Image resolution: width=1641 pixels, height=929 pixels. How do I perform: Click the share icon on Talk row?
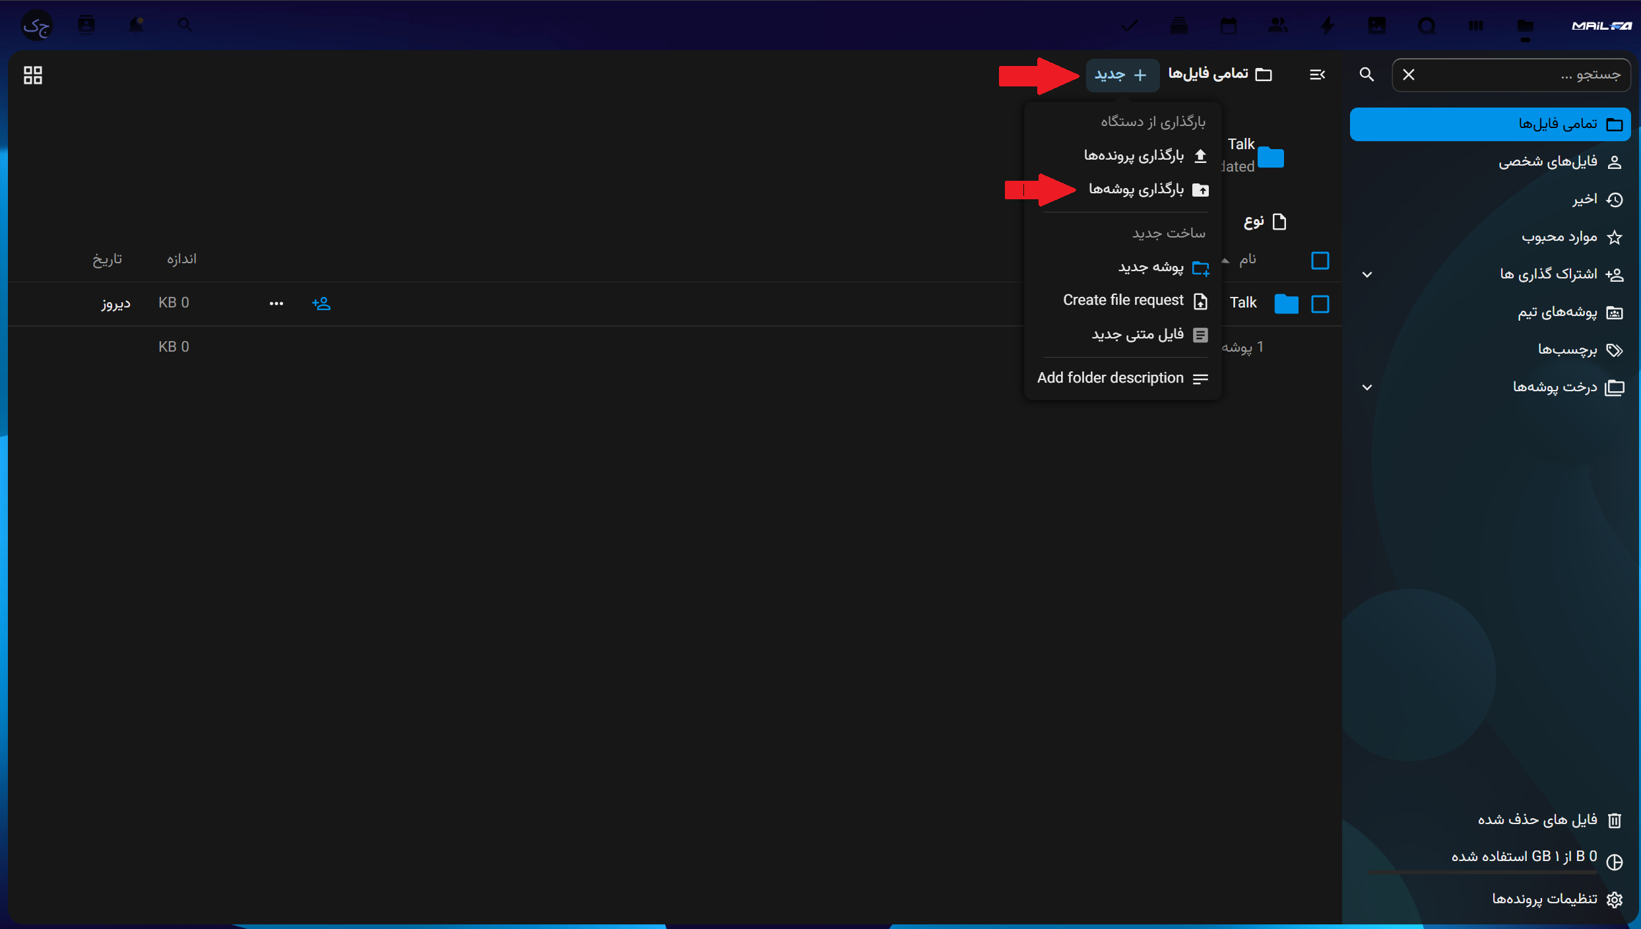(321, 304)
